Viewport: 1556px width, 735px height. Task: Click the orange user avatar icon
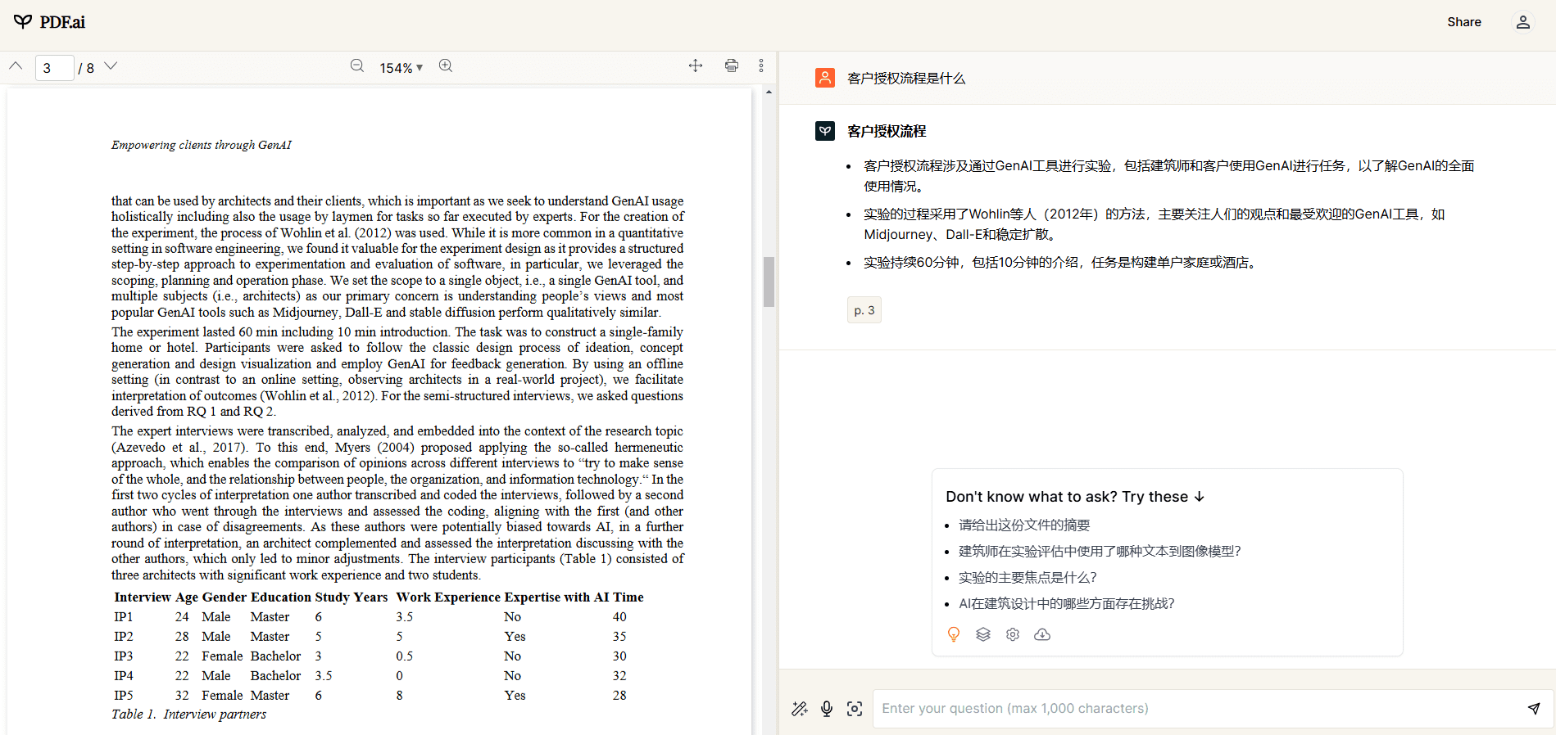coord(825,78)
